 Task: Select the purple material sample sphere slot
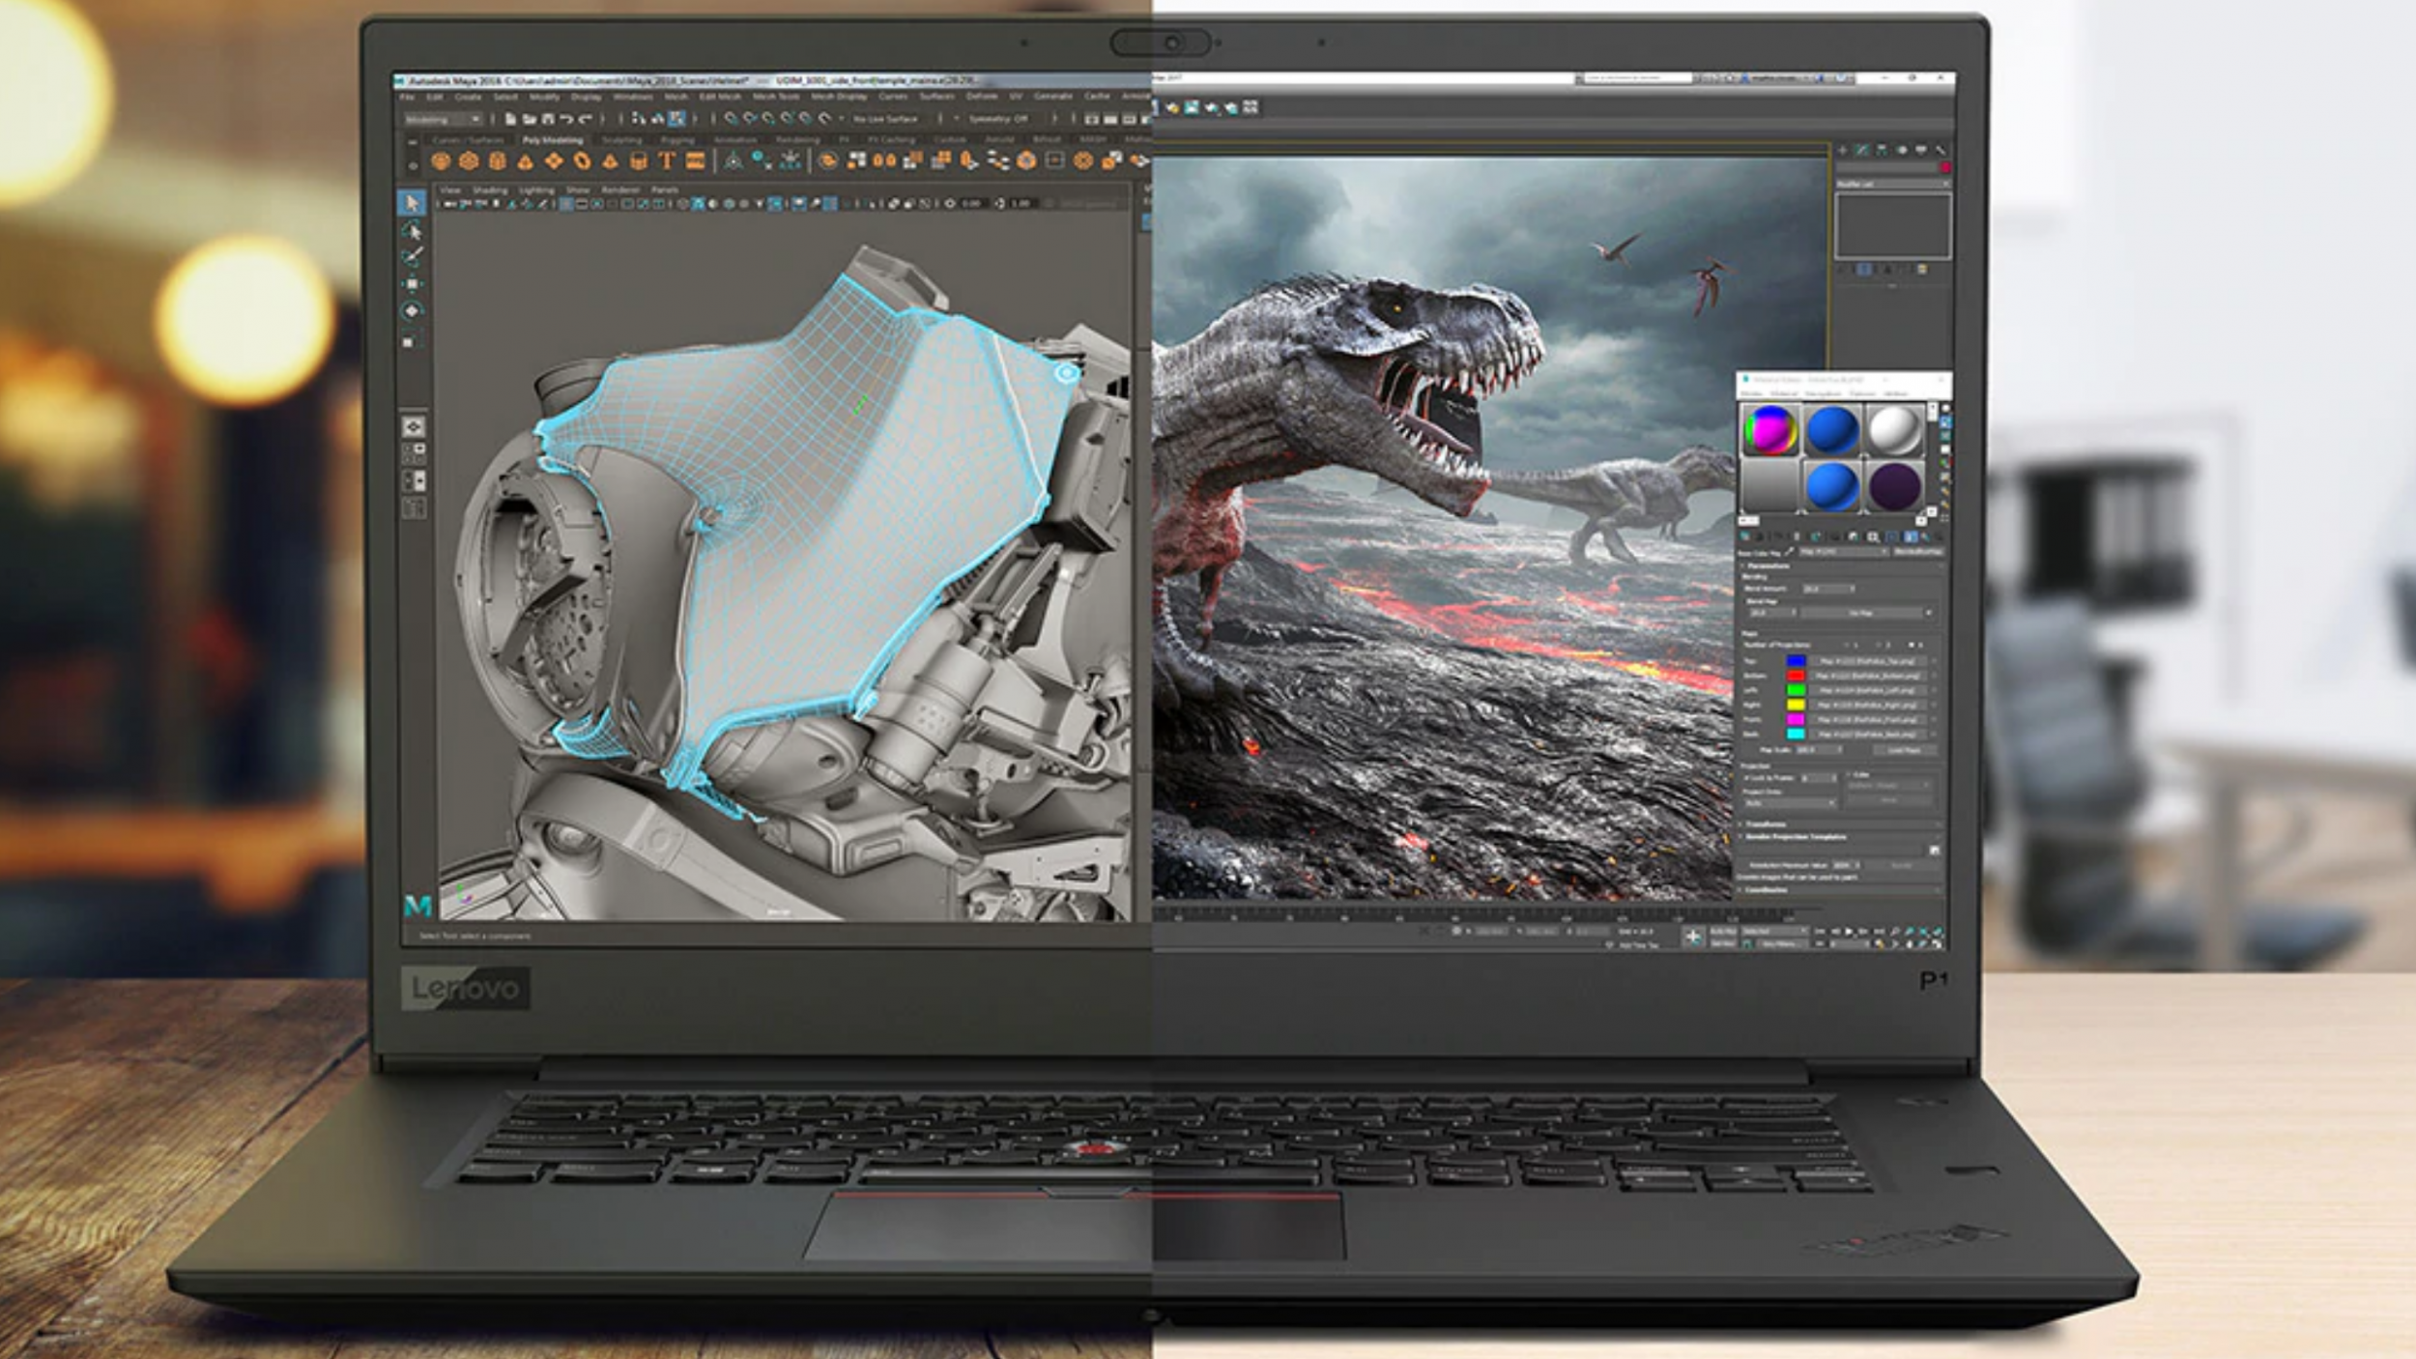click(x=1896, y=487)
